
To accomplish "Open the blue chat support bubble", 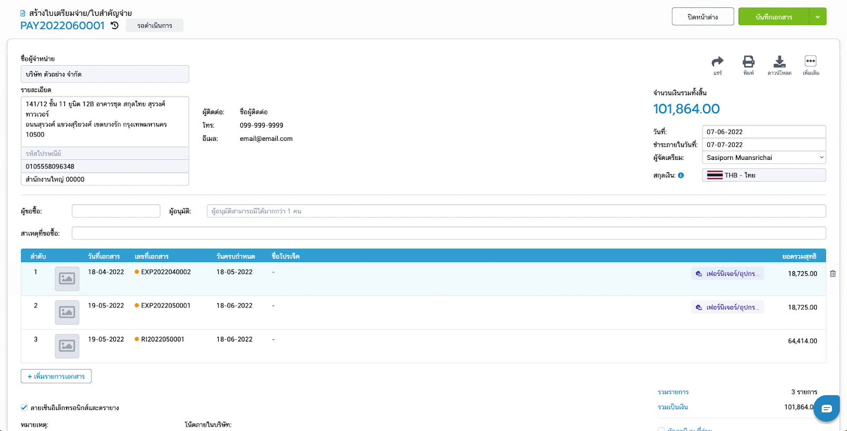I will click(x=826, y=408).
